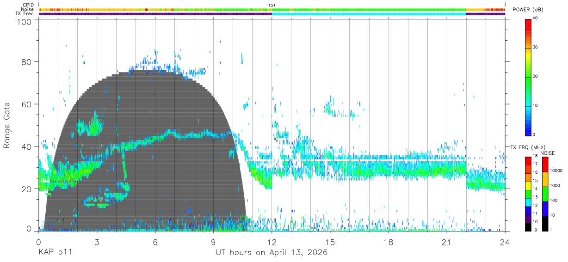Click the "80" tick on Range Gate axis
The width and height of the screenshot is (568, 262).
click(x=27, y=62)
